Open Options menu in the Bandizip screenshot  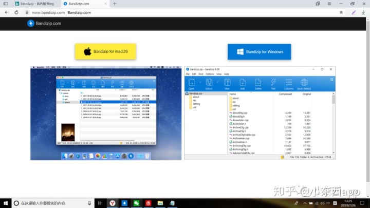pyautogui.click(x=210, y=74)
